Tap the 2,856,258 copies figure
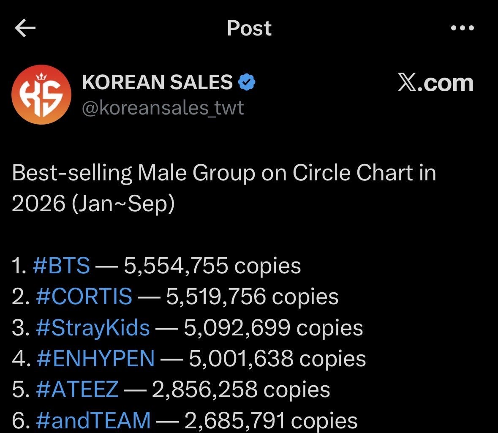The image size is (498, 433). (241, 389)
